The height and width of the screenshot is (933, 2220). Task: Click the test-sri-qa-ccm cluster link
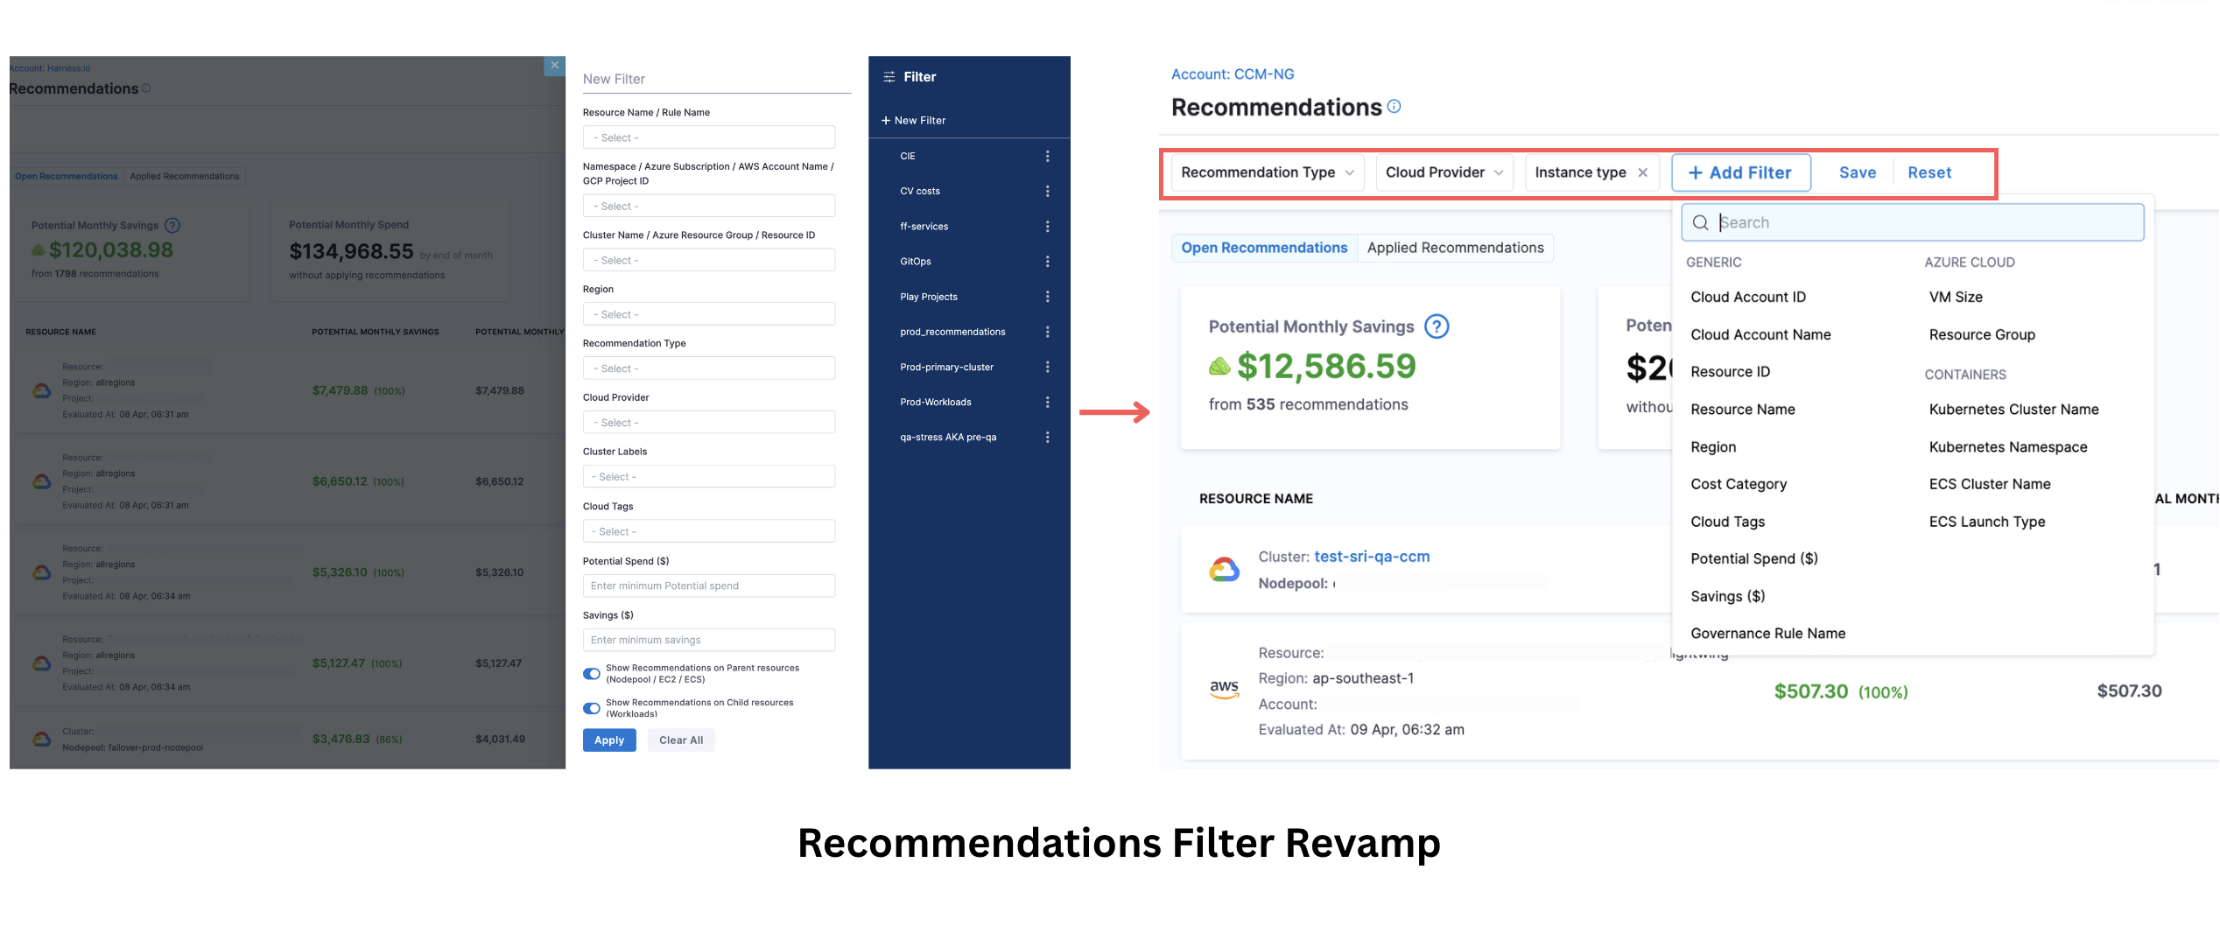pos(1371,557)
